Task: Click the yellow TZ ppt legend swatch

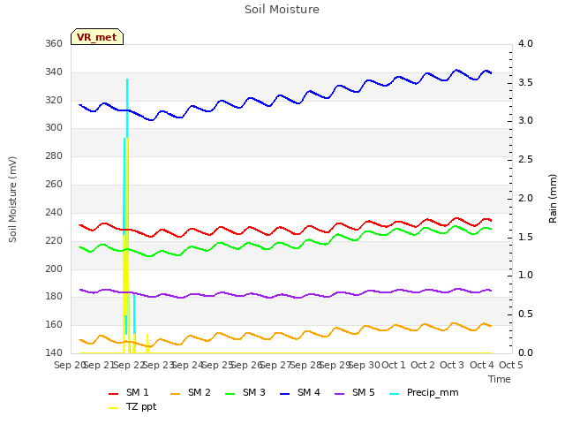Action: pyautogui.click(x=114, y=408)
